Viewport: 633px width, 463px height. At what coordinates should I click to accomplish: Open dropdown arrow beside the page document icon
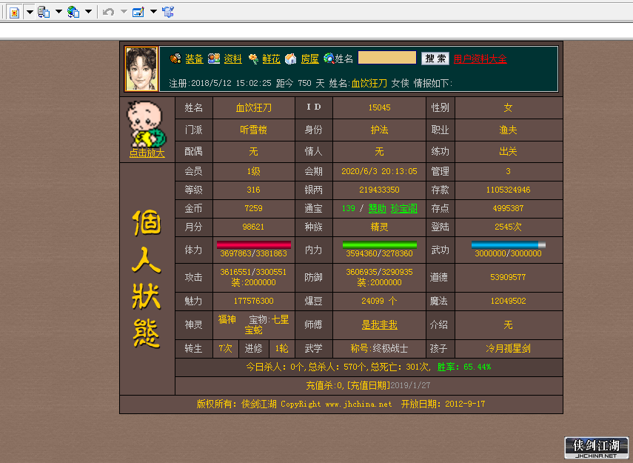tap(30, 12)
